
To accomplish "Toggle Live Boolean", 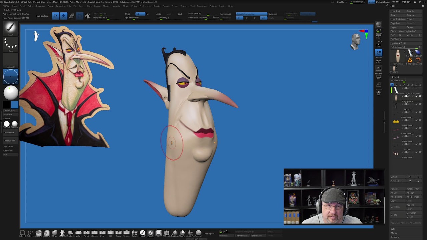I will (x=42, y=16).
